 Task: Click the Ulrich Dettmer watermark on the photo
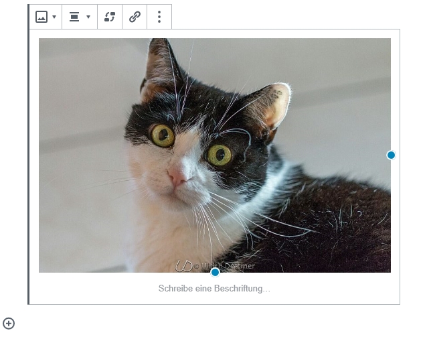click(216, 266)
